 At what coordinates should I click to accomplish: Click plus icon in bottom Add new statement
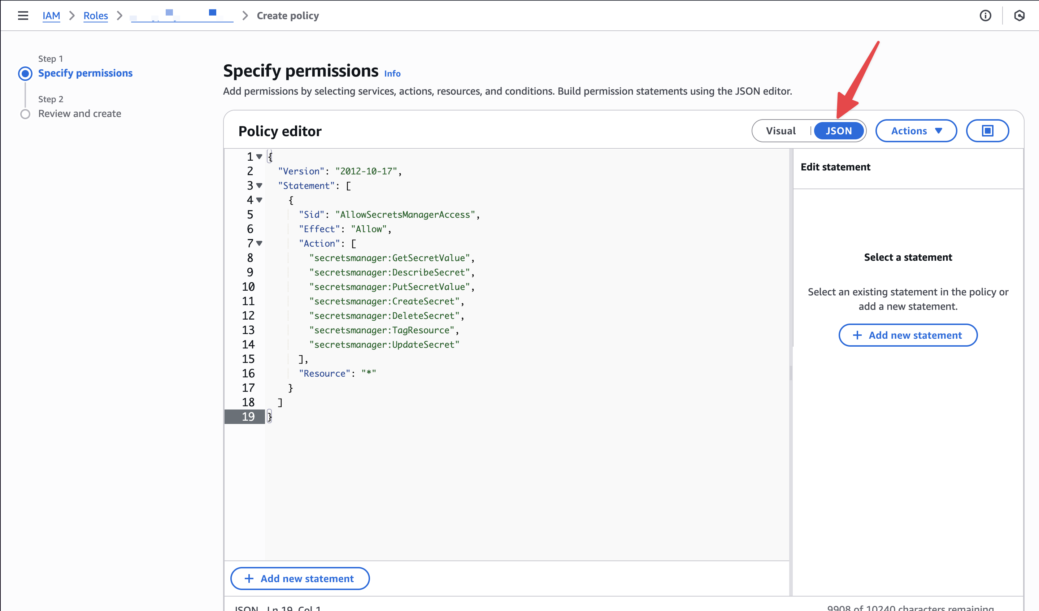pyautogui.click(x=249, y=578)
